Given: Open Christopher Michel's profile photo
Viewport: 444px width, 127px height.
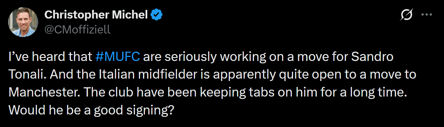Looking at the screenshot, I should pos(23,22).
